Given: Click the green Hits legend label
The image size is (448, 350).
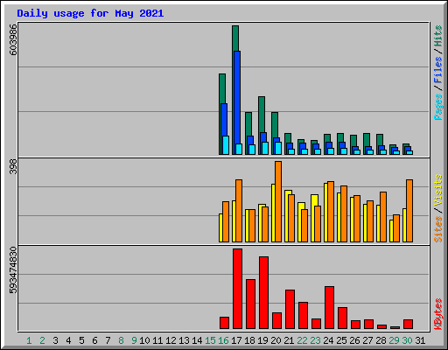Looking at the screenshot, I should tap(437, 36).
